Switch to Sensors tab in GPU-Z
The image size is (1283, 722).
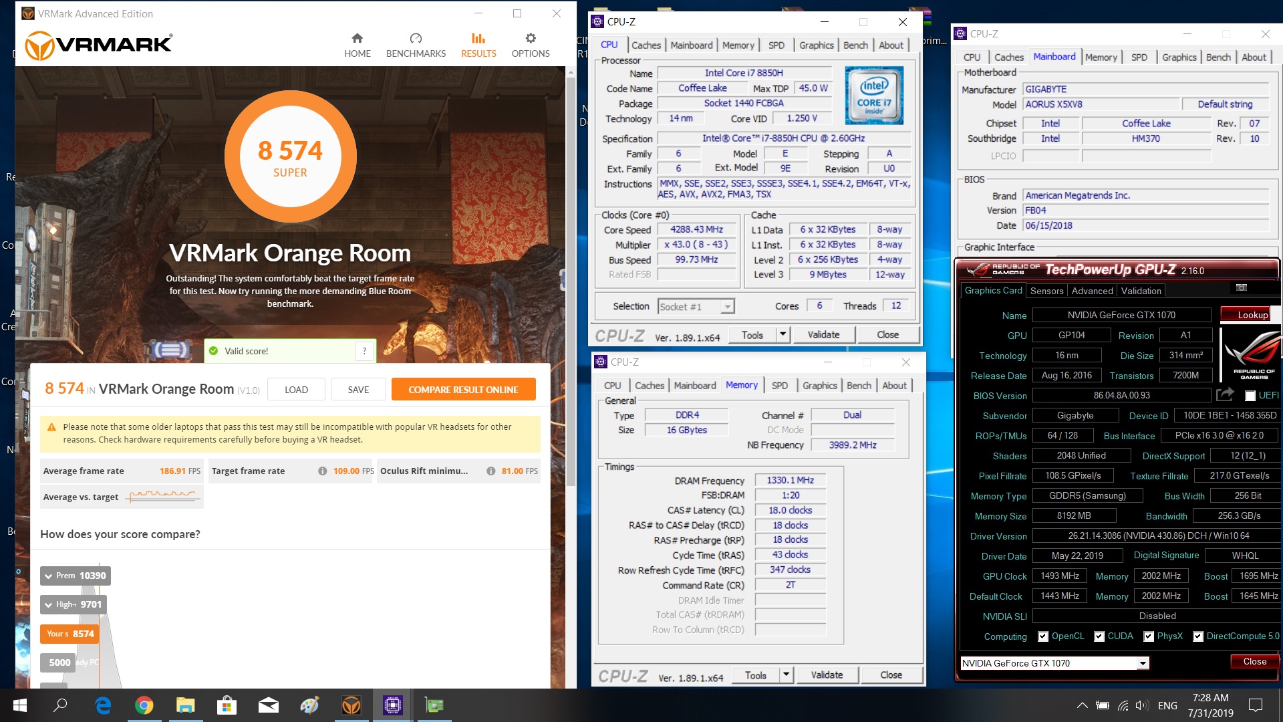(1046, 291)
